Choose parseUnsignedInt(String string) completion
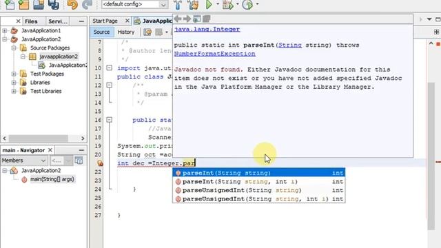The width and height of the screenshot is (441, 248). click(259, 190)
